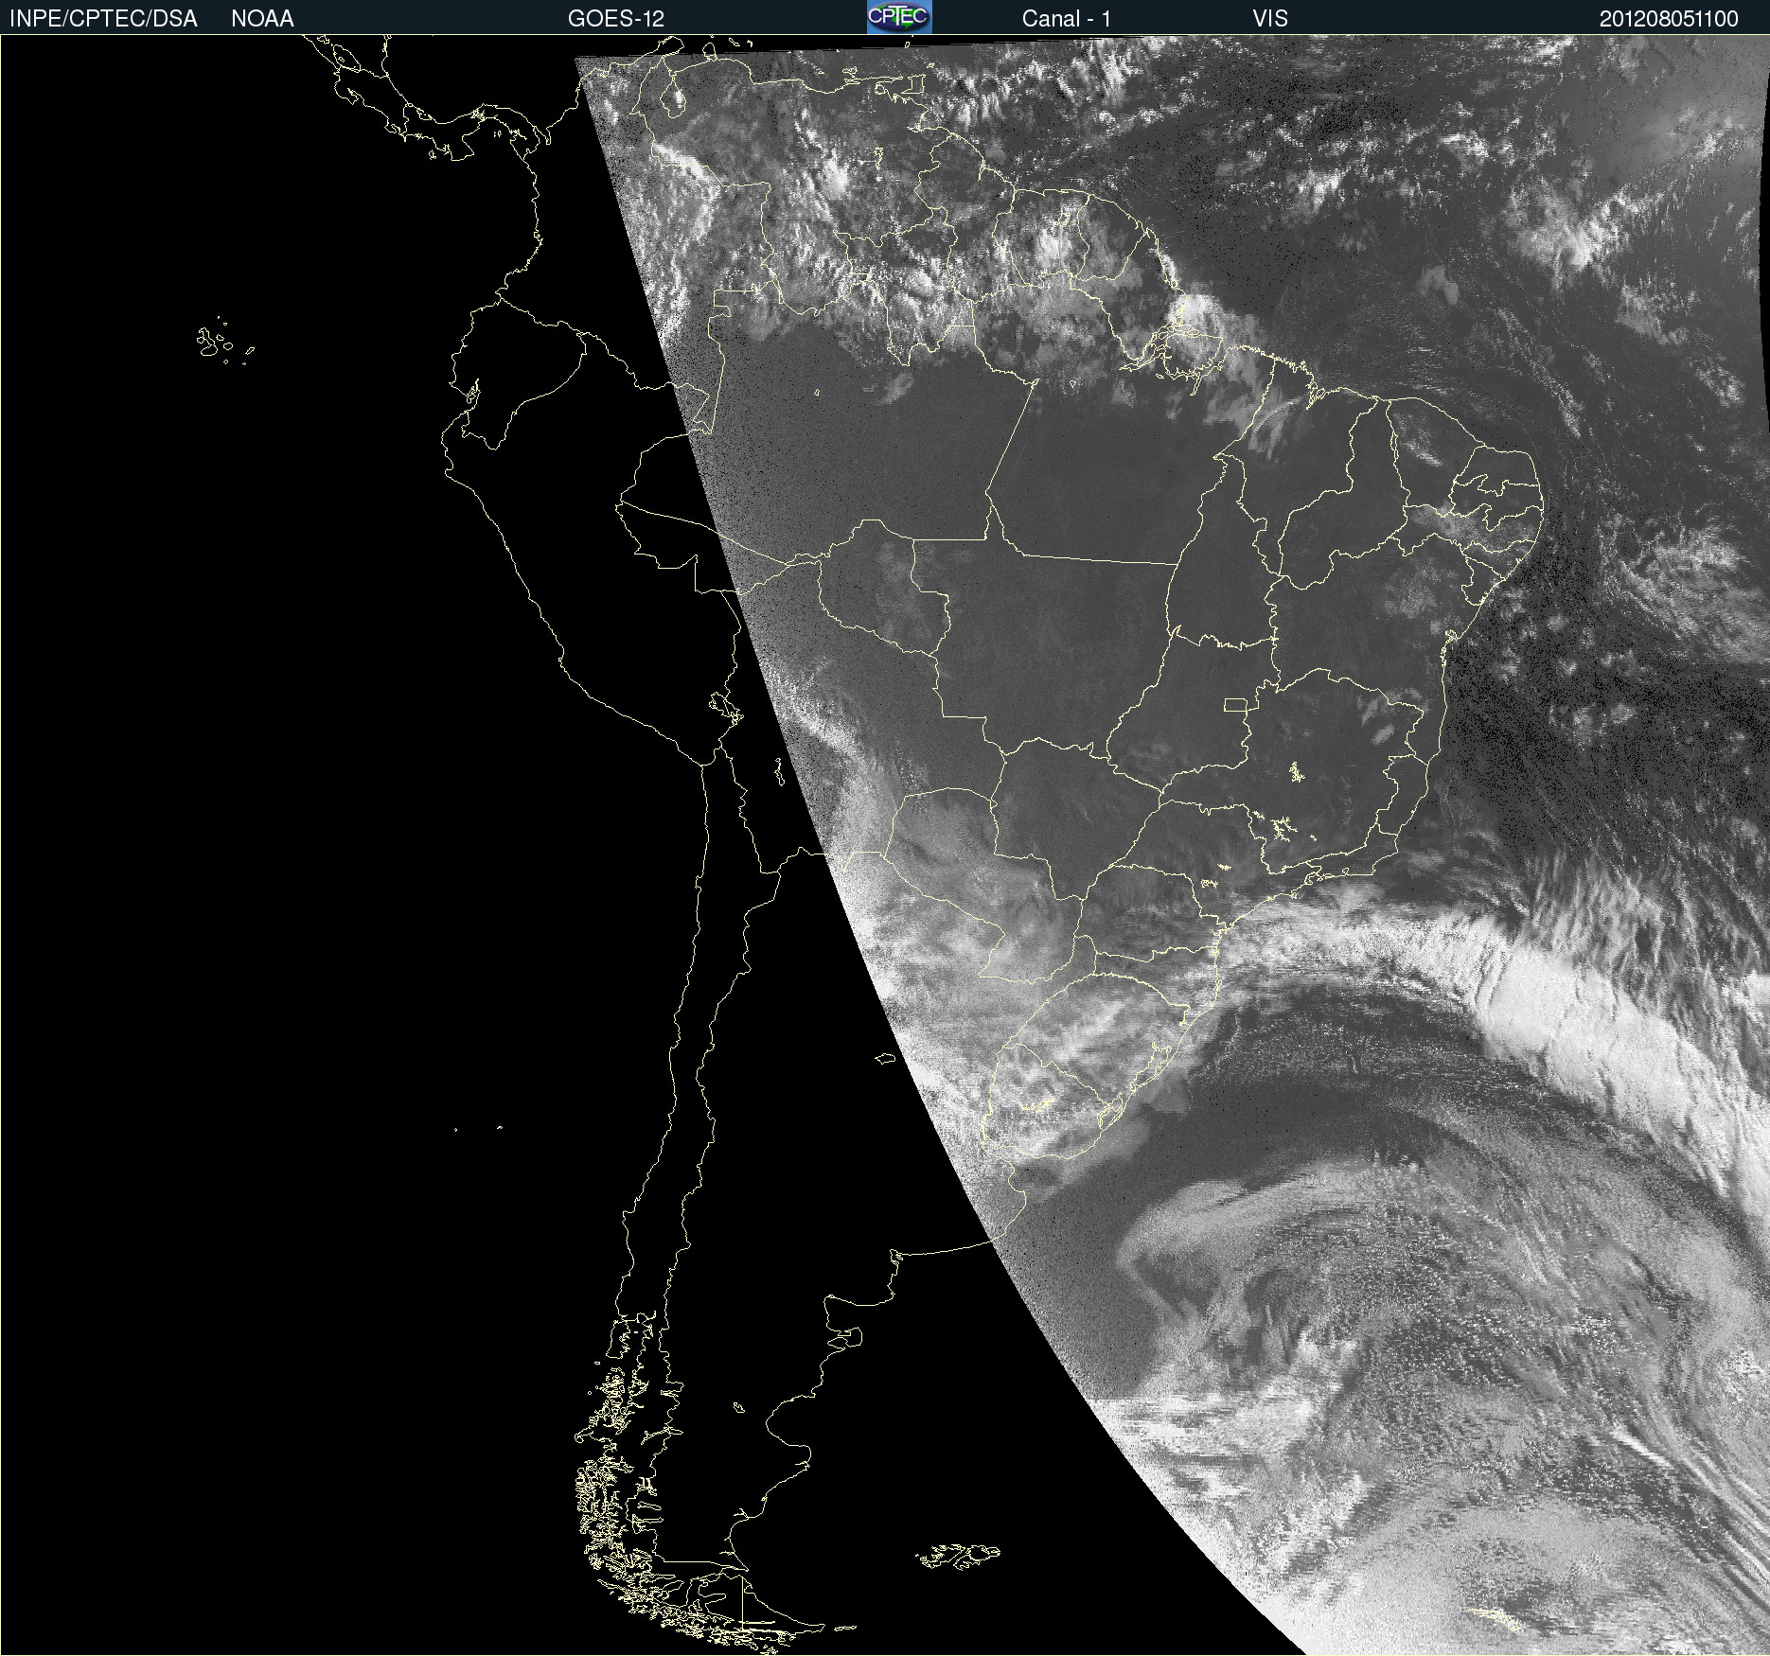The width and height of the screenshot is (1770, 1656).
Task: Select the NOAA label in header
Action: 262,19
